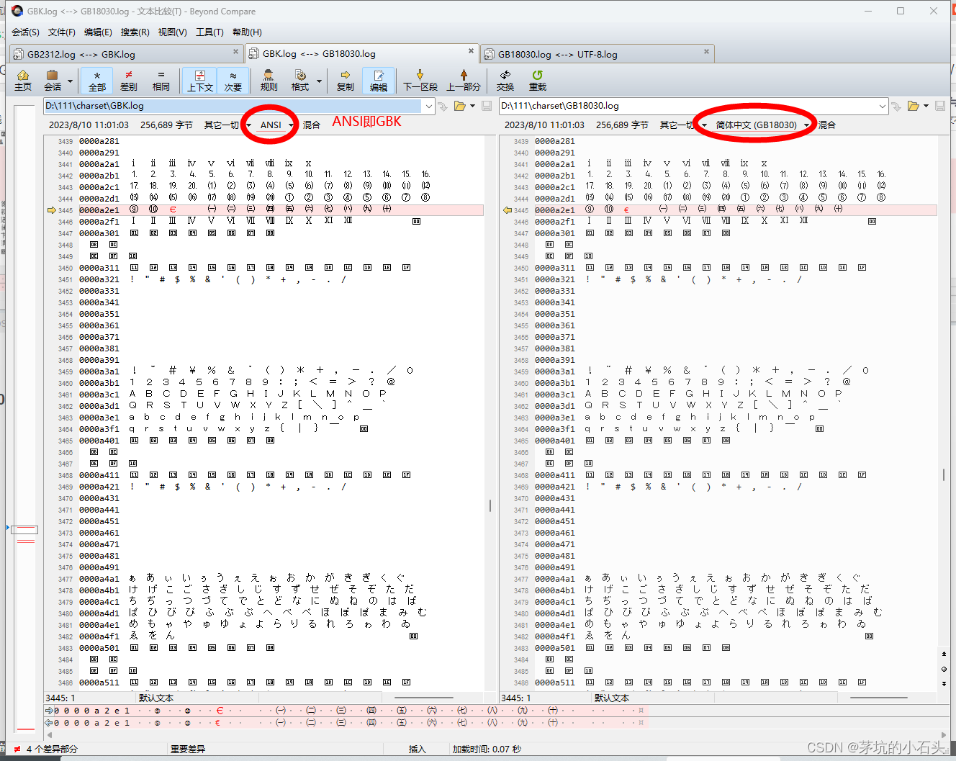Toggle Show Same (相同) filter
Screen dimensions: 956x761
(x=161, y=80)
